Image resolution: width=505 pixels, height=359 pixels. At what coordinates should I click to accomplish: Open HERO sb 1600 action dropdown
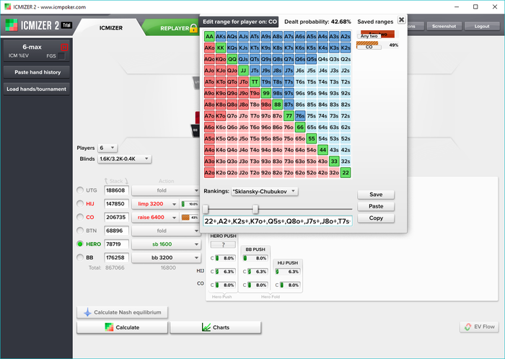(x=165, y=244)
